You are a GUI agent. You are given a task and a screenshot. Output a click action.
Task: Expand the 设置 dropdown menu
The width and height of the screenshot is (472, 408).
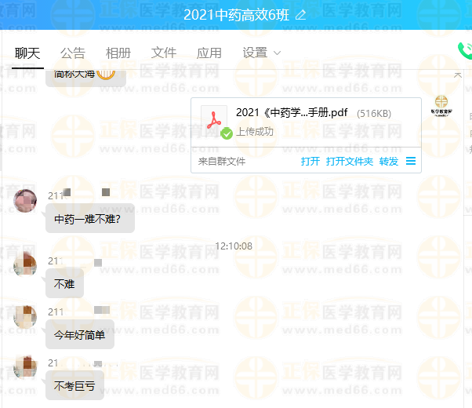[x=262, y=53]
